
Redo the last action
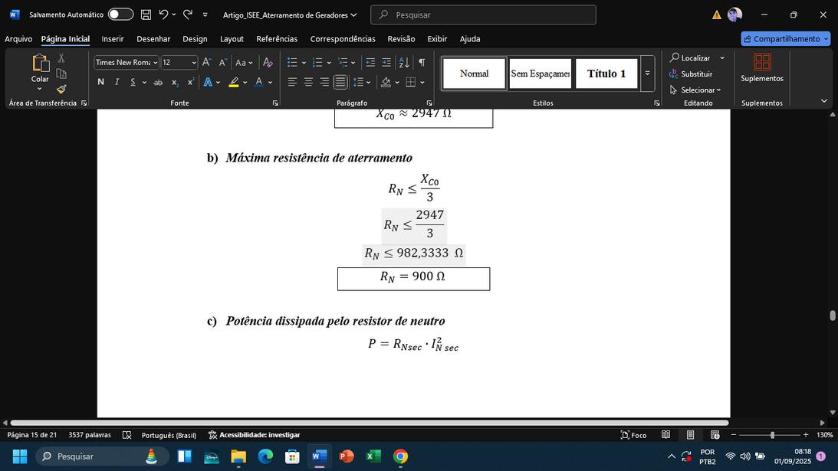(x=188, y=15)
